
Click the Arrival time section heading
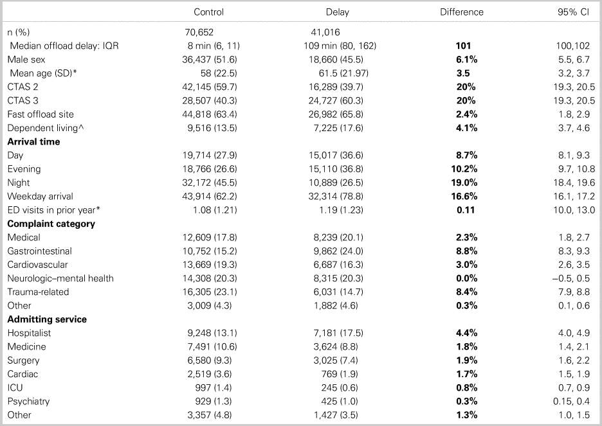click(33, 141)
